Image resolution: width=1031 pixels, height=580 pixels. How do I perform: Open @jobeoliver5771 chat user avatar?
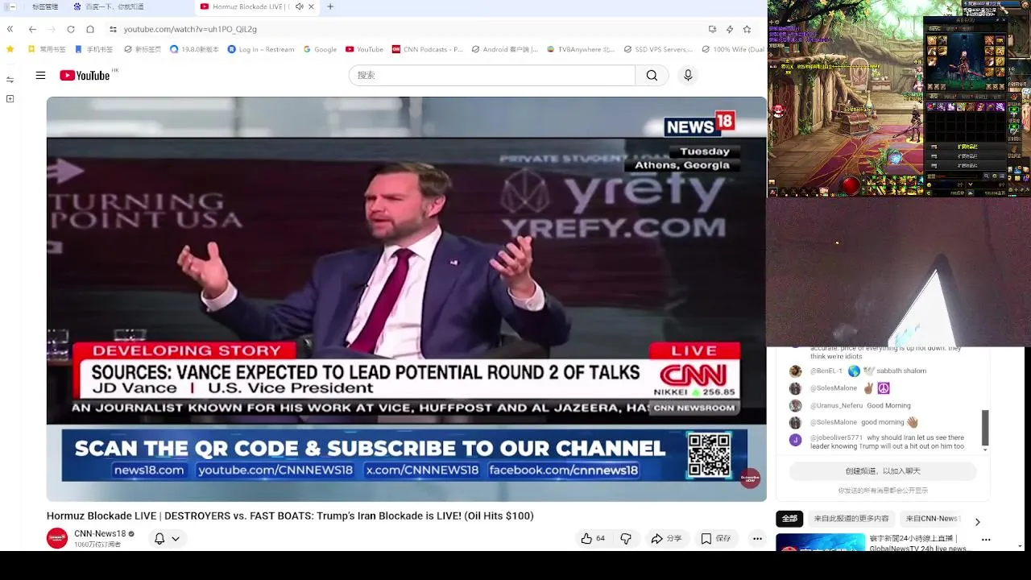point(795,440)
